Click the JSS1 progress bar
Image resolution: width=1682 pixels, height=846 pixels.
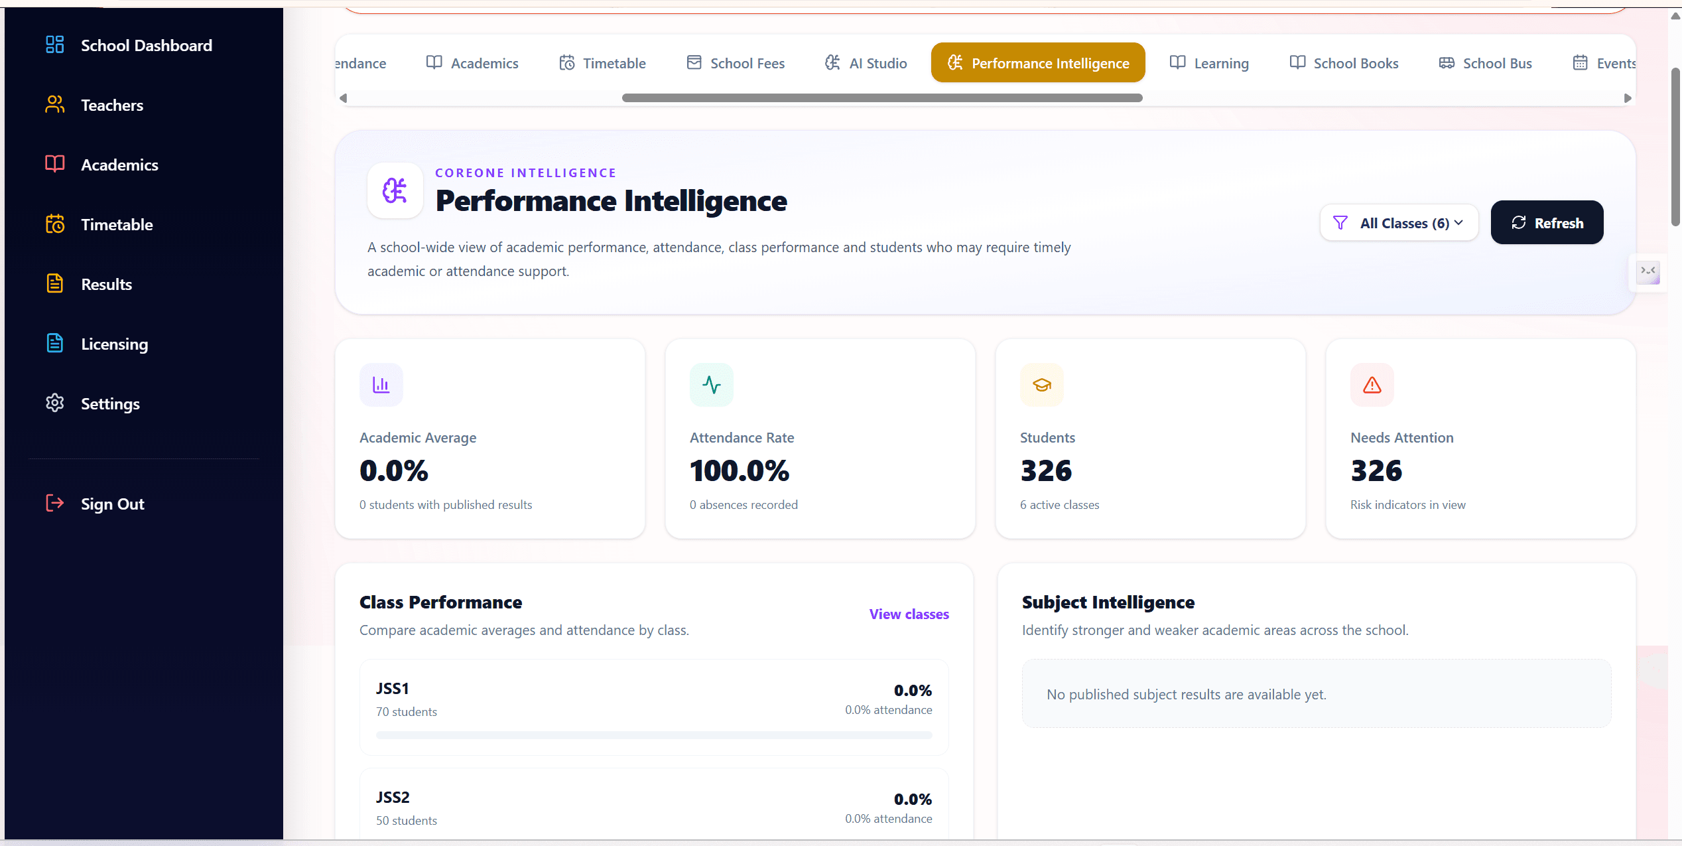point(654,735)
